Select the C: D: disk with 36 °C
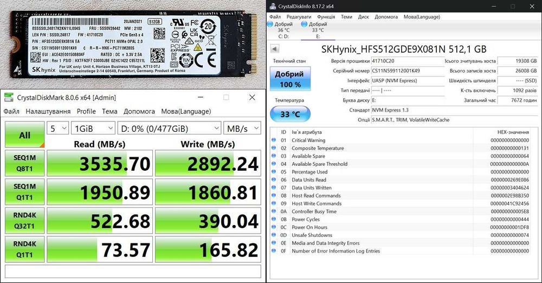The image size is (542, 283). point(281,30)
